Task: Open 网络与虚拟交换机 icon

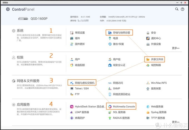Action: pos(72,83)
